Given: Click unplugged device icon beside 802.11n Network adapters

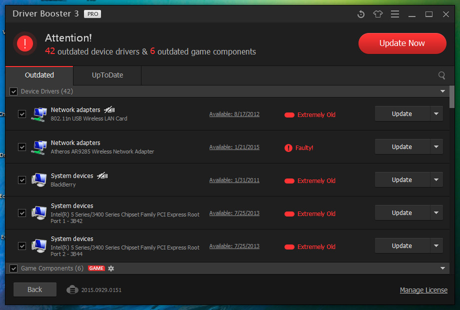Looking at the screenshot, I should [109, 109].
